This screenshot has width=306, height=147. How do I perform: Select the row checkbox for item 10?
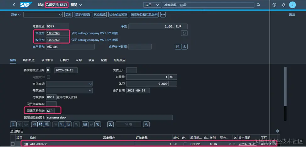click(13, 144)
